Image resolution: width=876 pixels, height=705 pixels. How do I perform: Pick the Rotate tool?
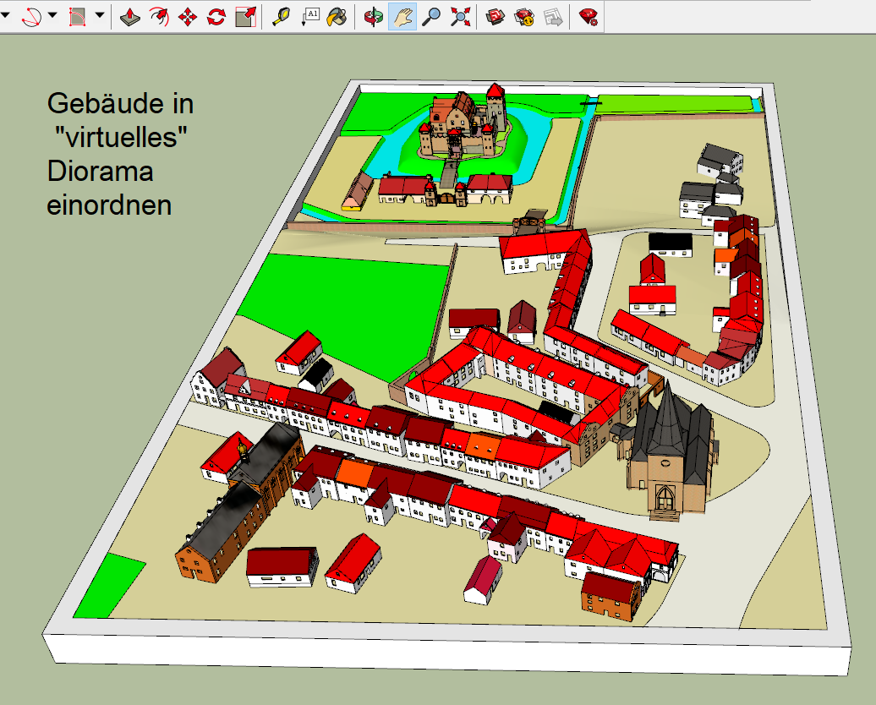pyautogui.click(x=216, y=16)
